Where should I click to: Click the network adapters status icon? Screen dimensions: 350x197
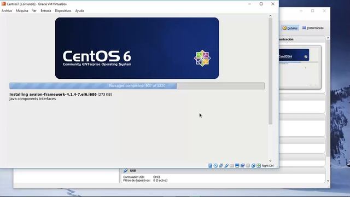[x=221, y=165]
